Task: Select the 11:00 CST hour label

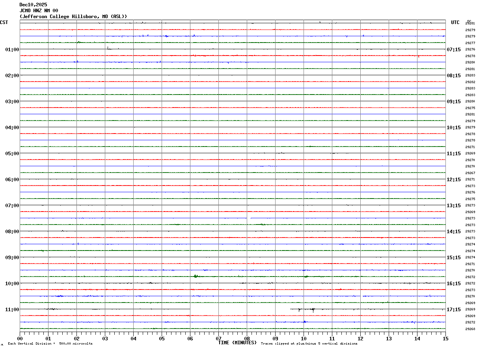Action: click(12, 310)
